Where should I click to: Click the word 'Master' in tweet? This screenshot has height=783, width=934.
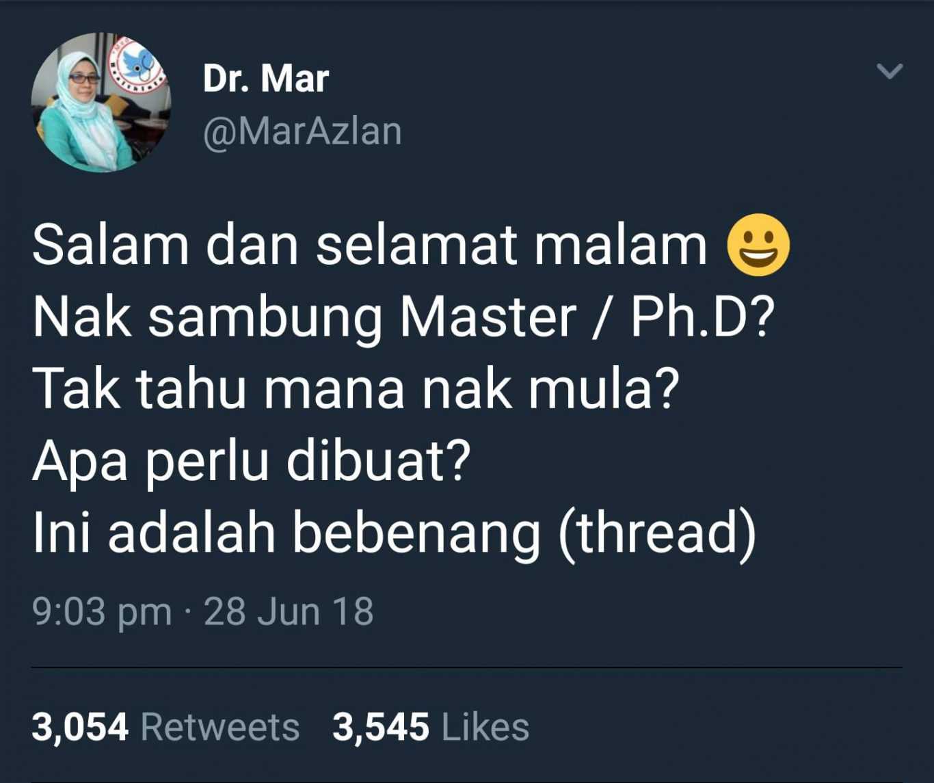488,317
